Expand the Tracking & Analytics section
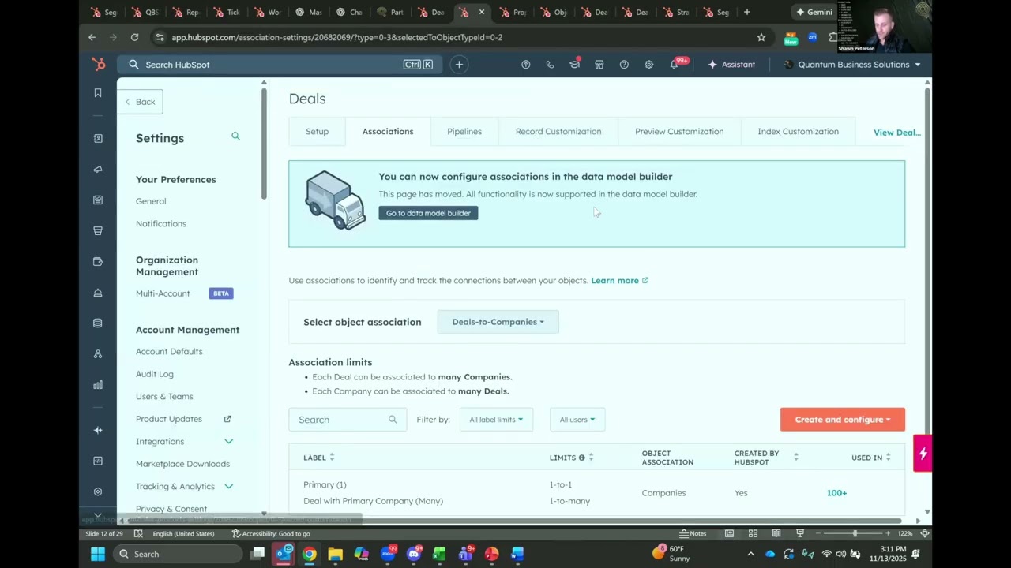The image size is (1011, 568). point(228,487)
